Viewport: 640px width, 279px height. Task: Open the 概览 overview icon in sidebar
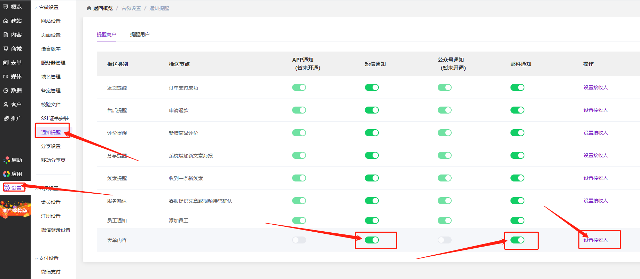click(6, 7)
